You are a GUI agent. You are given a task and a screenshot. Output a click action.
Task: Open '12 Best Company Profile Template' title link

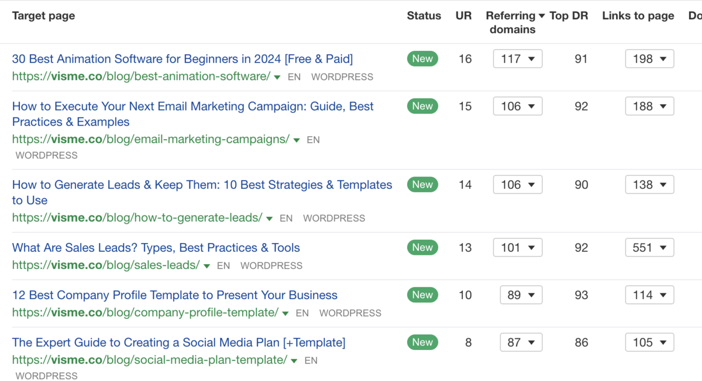click(x=175, y=295)
